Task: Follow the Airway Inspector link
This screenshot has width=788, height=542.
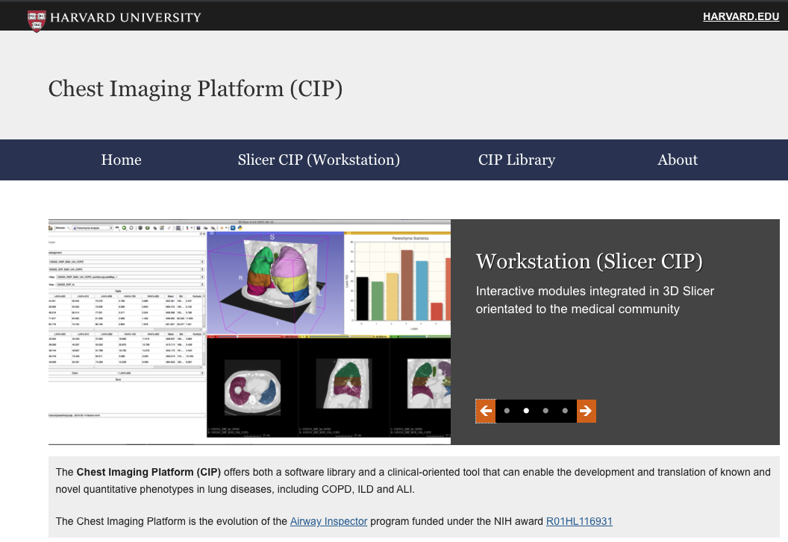Action: point(328,521)
